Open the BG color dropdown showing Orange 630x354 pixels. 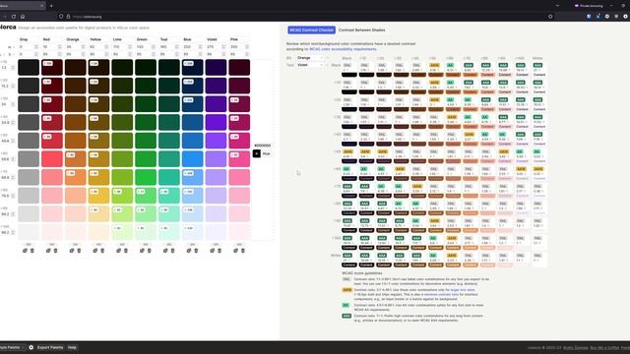click(x=310, y=58)
